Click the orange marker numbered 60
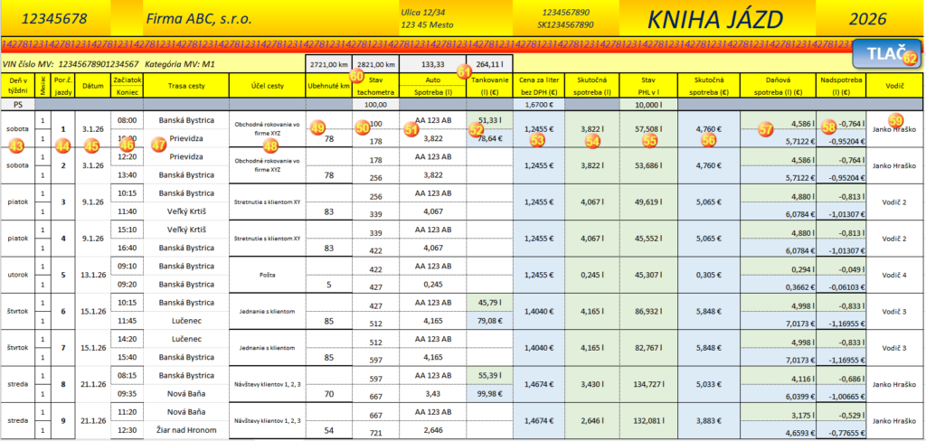This screenshot has width=926, height=441. click(x=356, y=76)
